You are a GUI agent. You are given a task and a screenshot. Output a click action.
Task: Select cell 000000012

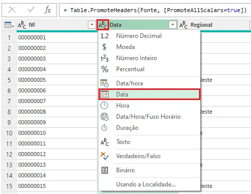[57, 154]
